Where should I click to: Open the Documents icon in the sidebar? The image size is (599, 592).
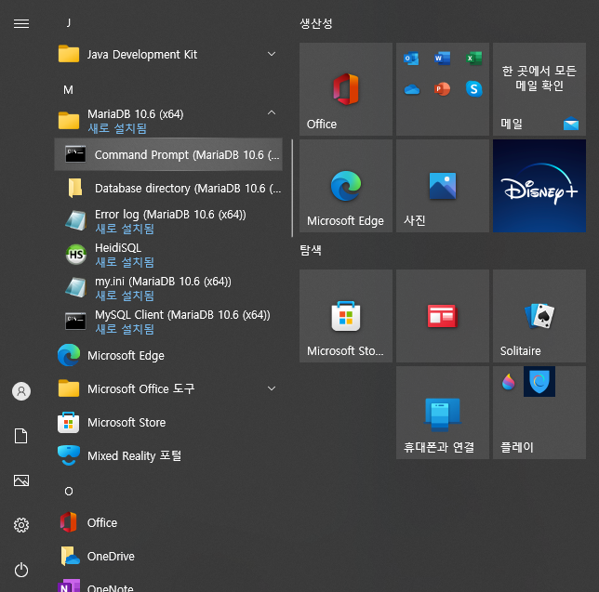pyautogui.click(x=21, y=436)
